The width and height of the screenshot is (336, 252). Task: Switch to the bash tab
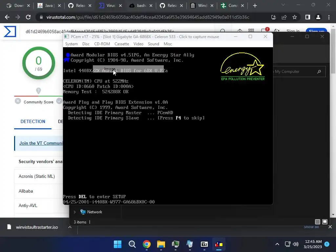(141, 6)
